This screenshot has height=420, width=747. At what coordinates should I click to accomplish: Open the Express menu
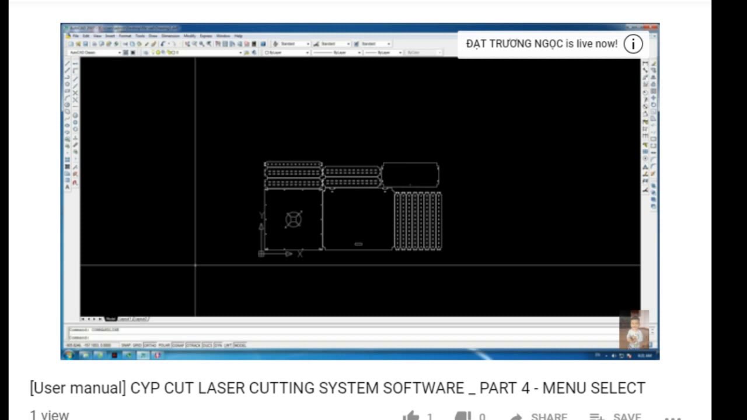(x=206, y=36)
